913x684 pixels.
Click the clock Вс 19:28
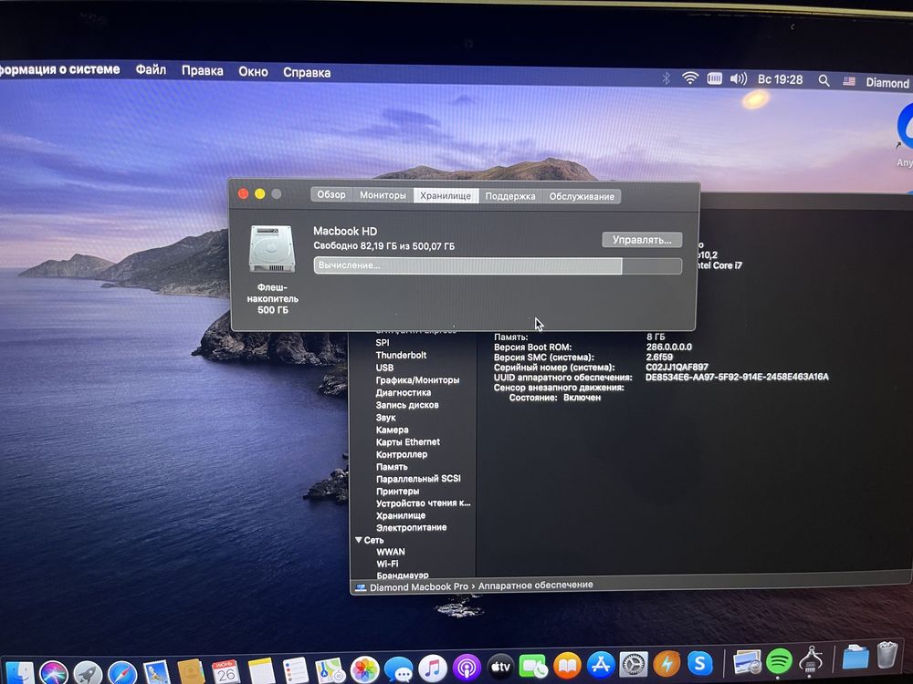click(781, 79)
